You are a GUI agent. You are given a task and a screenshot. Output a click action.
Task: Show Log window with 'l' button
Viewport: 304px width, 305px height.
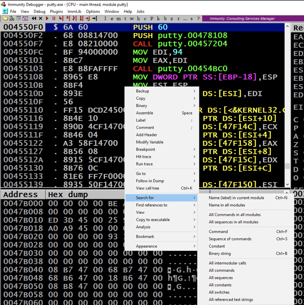click(x=105, y=19)
